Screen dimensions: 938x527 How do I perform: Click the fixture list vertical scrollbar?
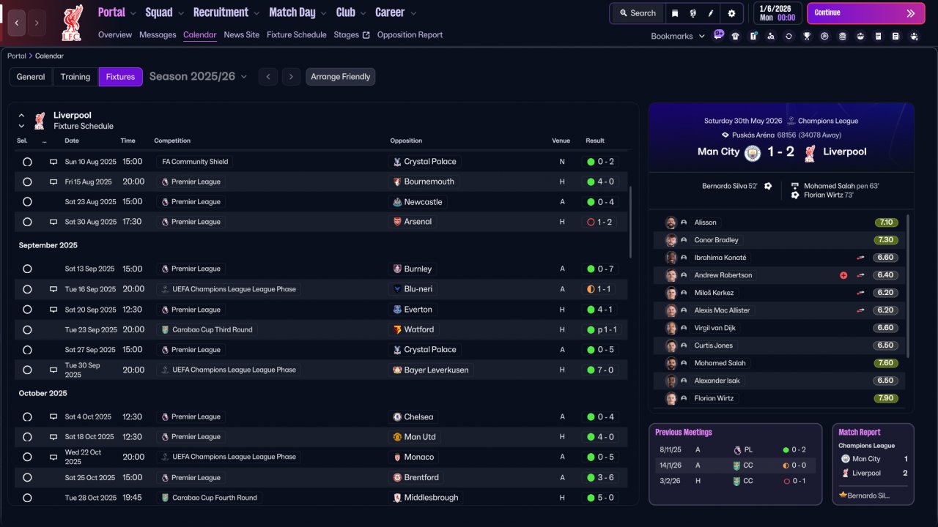pyautogui.click(x=630, y=222)
